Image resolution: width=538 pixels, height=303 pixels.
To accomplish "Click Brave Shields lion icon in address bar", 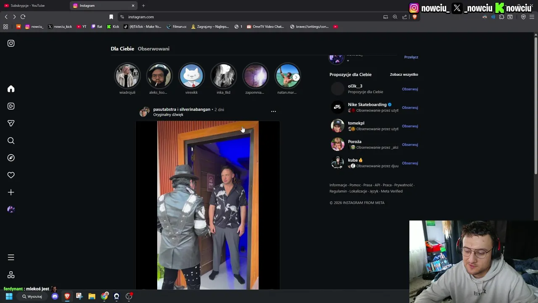I will click(x=414, y=17).
